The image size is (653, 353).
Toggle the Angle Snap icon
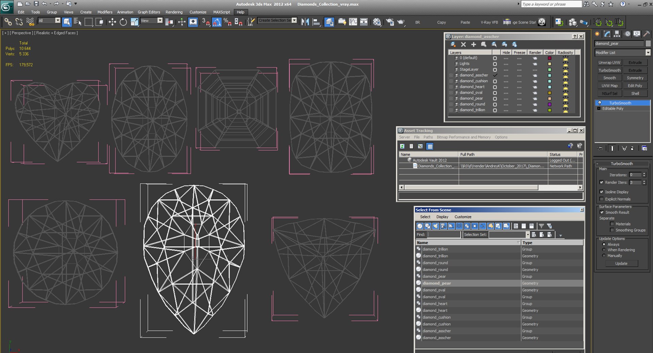[x=217, y=22]
